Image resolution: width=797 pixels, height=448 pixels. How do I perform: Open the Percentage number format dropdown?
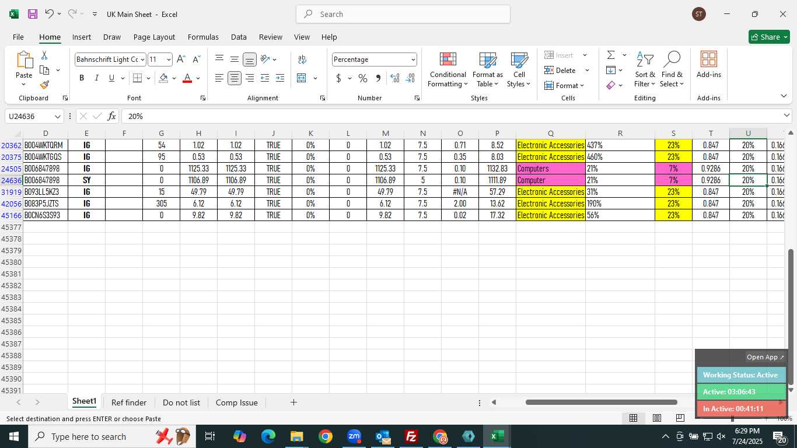point(413,60)
